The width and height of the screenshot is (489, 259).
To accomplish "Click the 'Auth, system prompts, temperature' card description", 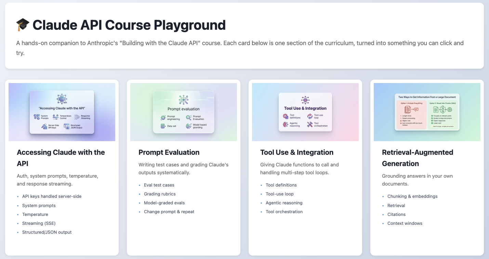I will 57,180.
